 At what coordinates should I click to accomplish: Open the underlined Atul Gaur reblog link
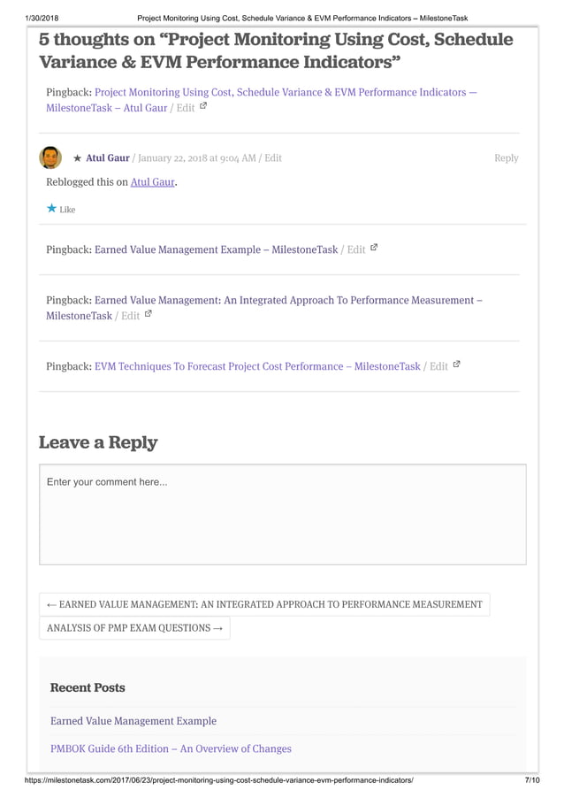tap(152, 181)
